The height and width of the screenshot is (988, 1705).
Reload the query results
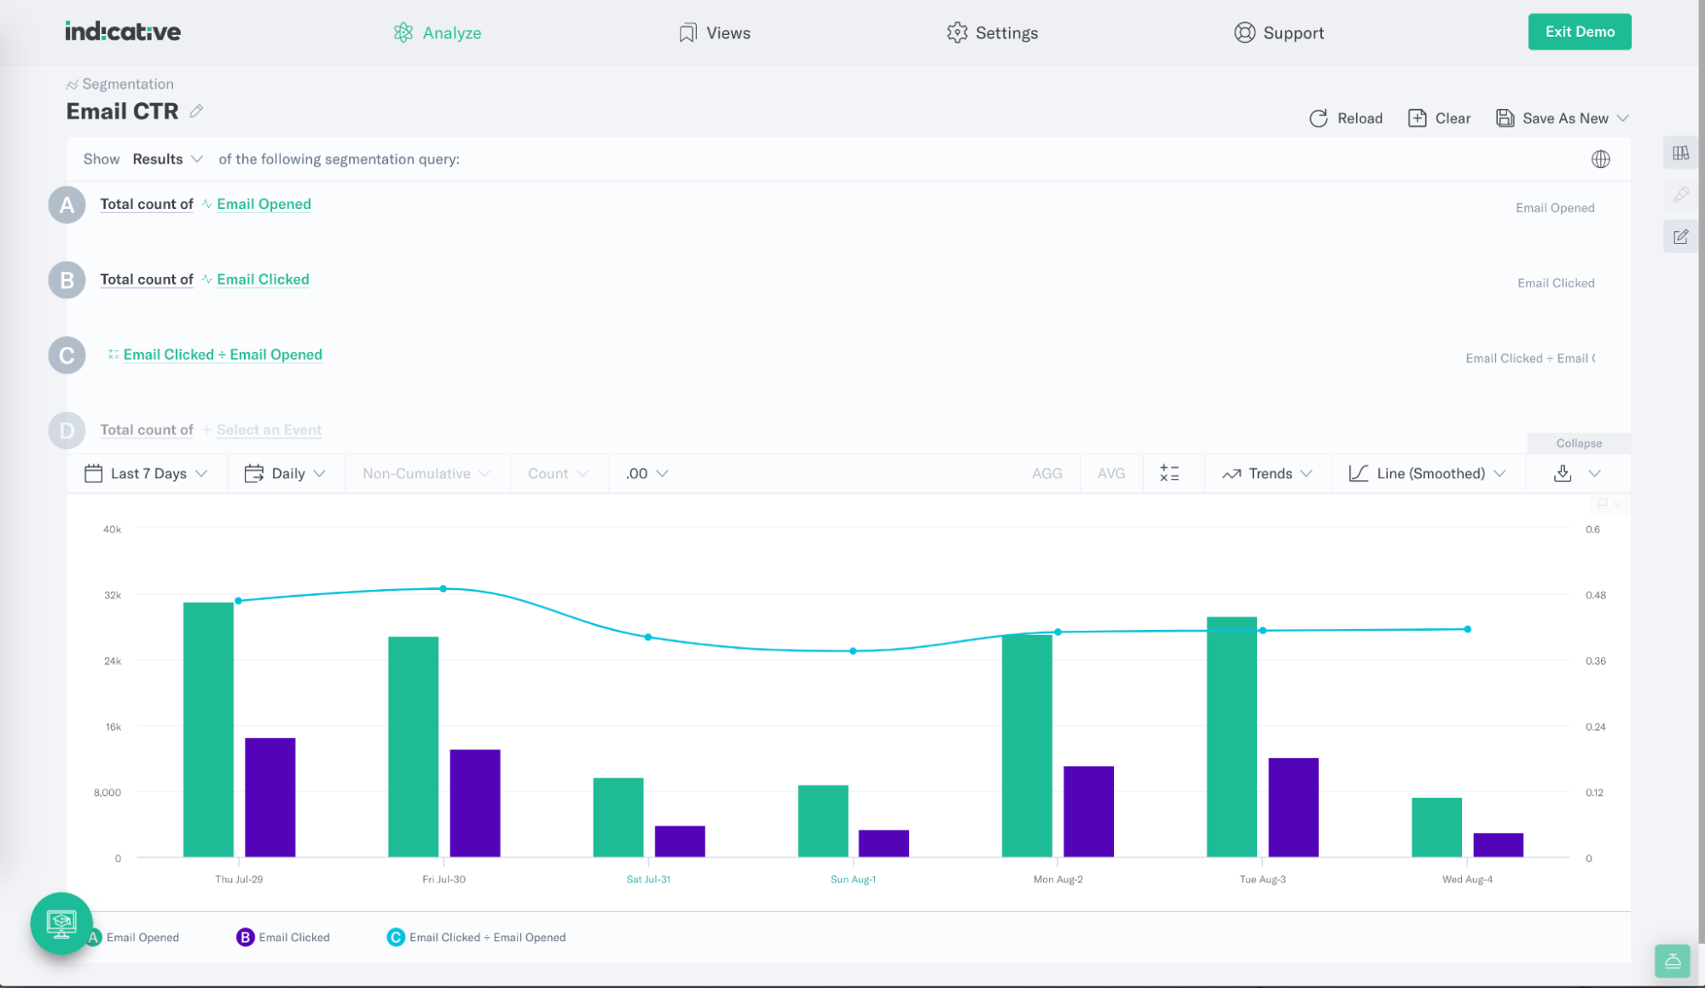coord(1345,118)
